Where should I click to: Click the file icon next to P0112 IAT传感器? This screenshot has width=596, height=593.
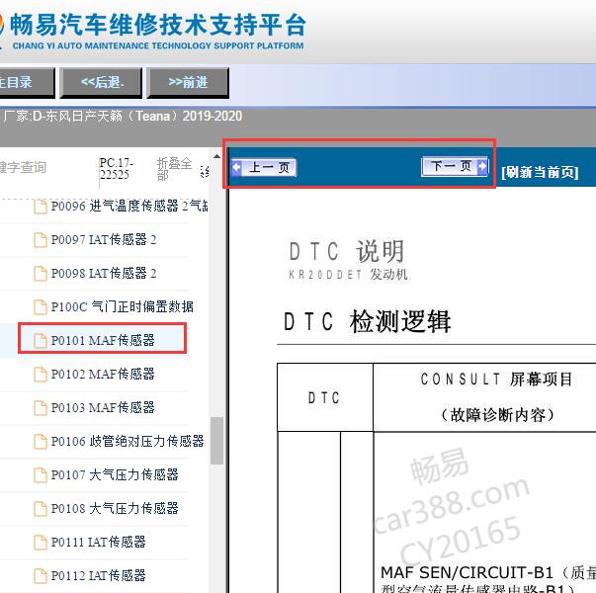[41, 575]
